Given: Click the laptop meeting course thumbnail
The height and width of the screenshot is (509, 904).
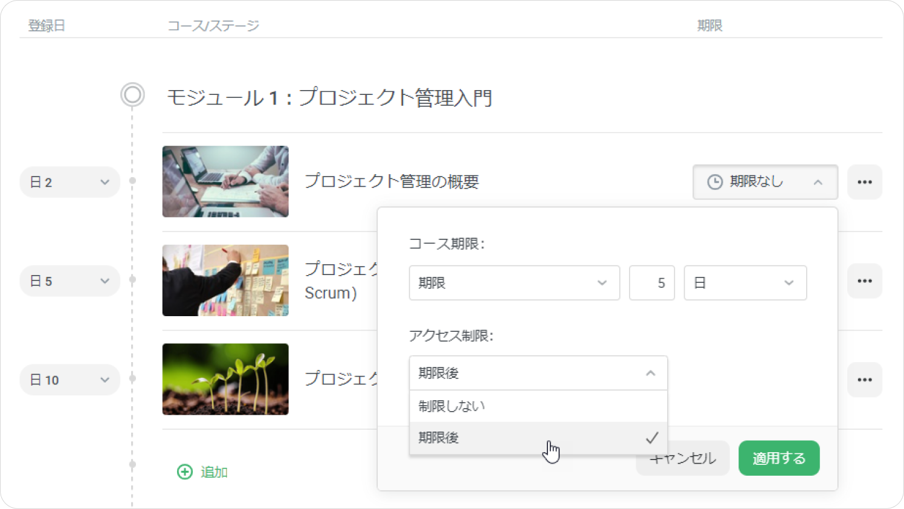Looking at the screenshot, I should (225, 181).
